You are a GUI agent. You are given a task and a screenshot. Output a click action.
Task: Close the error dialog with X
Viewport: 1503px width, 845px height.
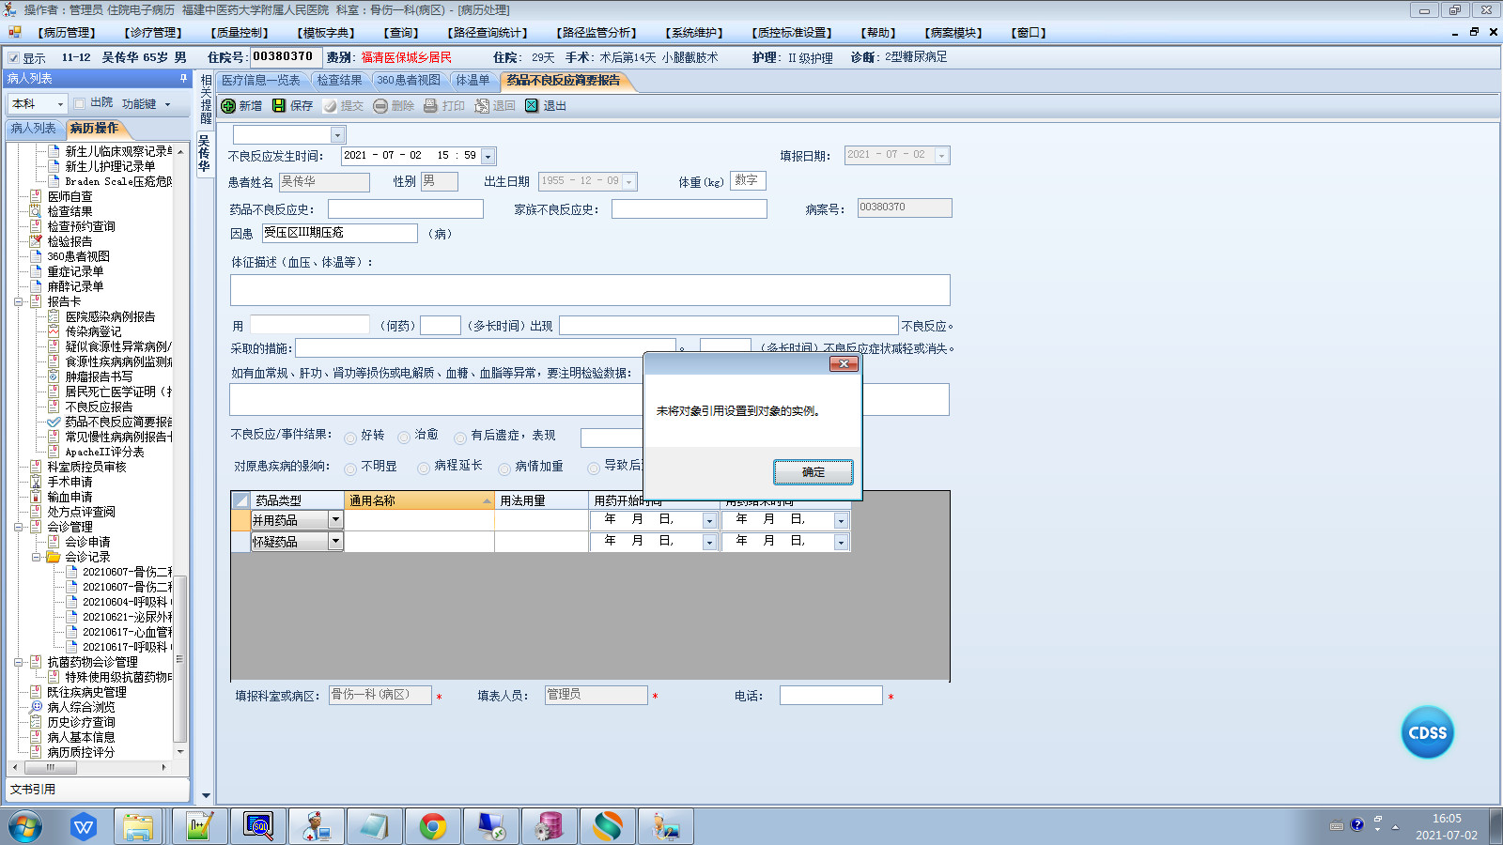pos(844,364)
